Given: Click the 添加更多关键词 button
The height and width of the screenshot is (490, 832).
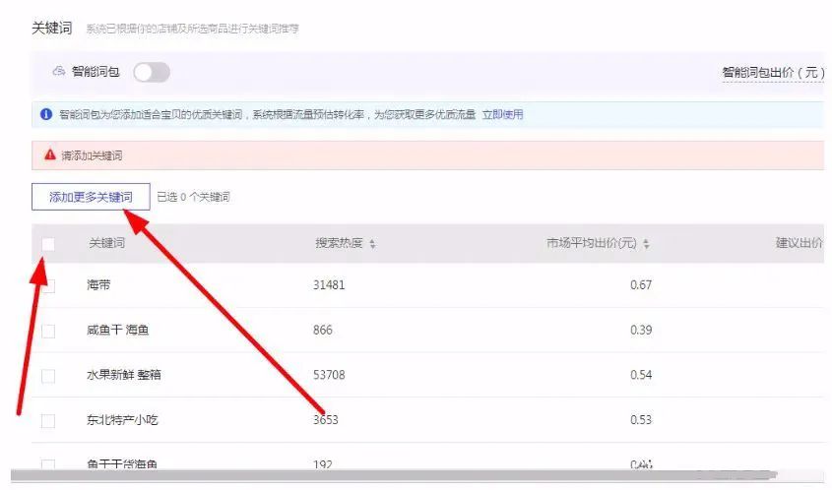Looking at the screenshot, I should (91, 197).
